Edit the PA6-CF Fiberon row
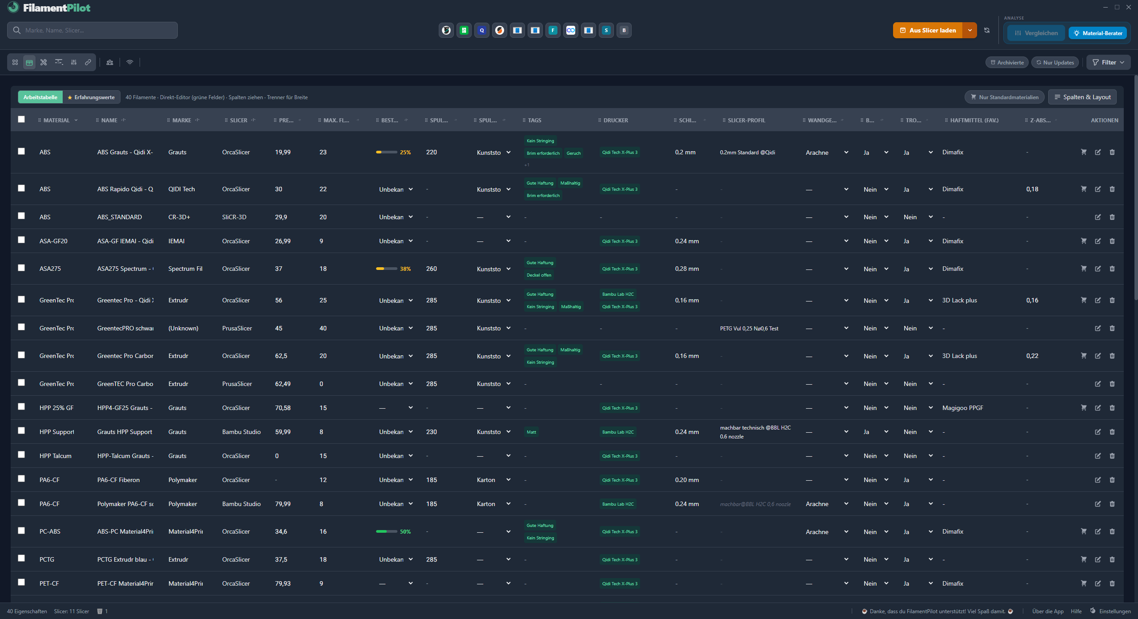The width and height of the screenshot is (1138, 619). point(1098,480)
